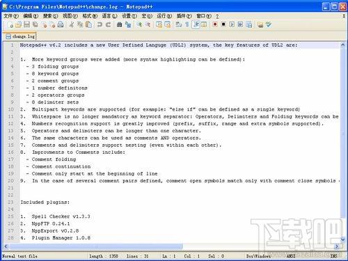348x261 pixels.
Task: Stop macro recording with the square icon
Action: coord(223,24)
